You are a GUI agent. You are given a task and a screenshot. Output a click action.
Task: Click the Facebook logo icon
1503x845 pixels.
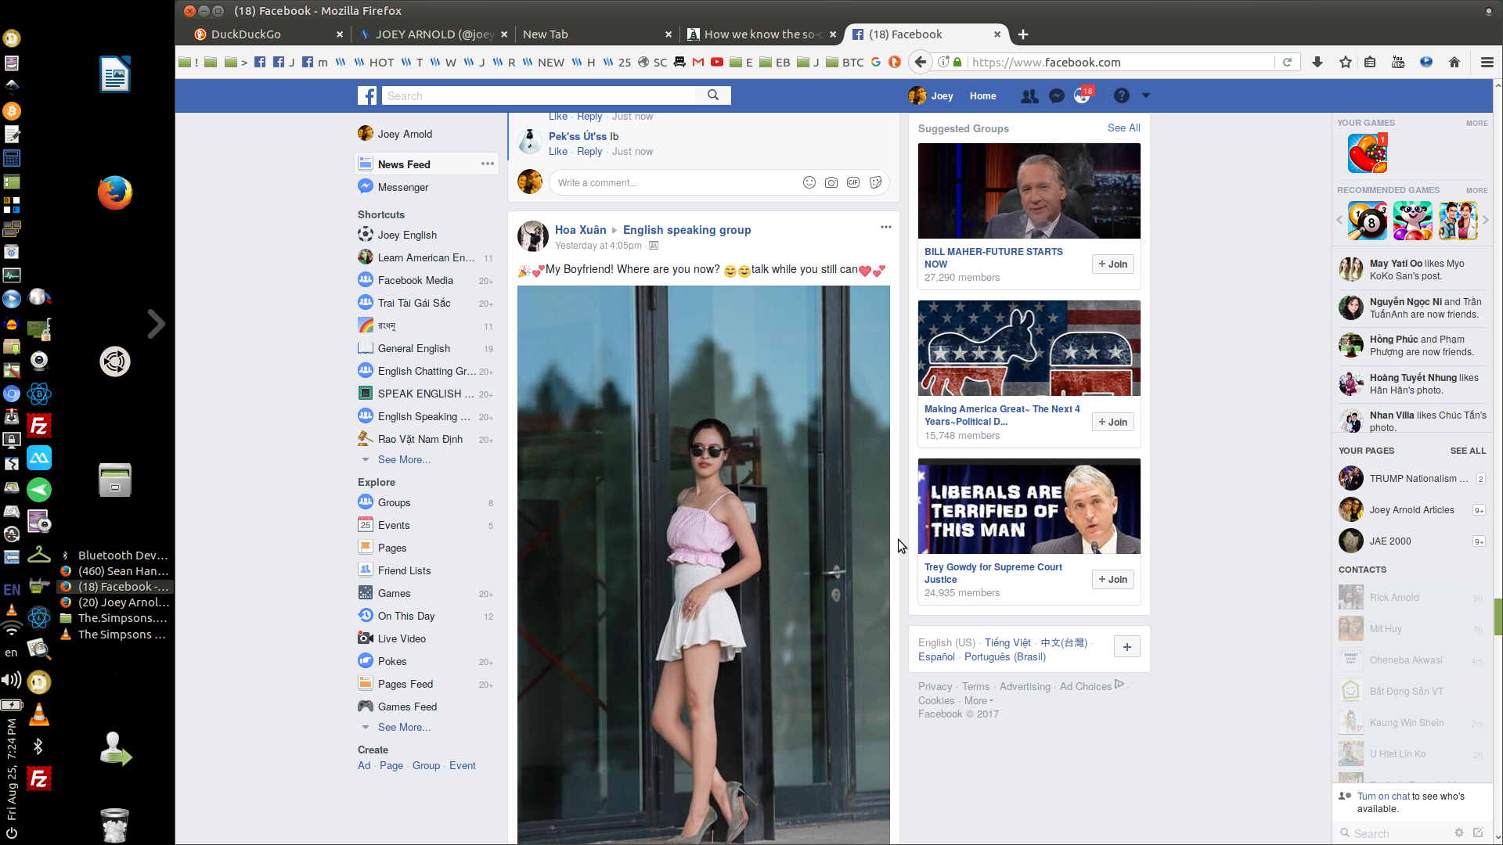click(x=367, y=95)
